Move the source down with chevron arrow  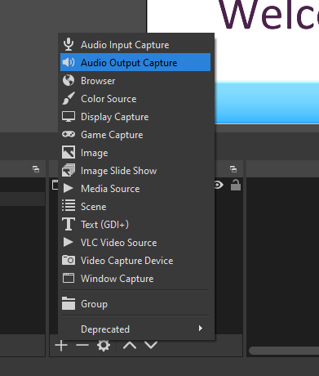(x=151, y=346)
